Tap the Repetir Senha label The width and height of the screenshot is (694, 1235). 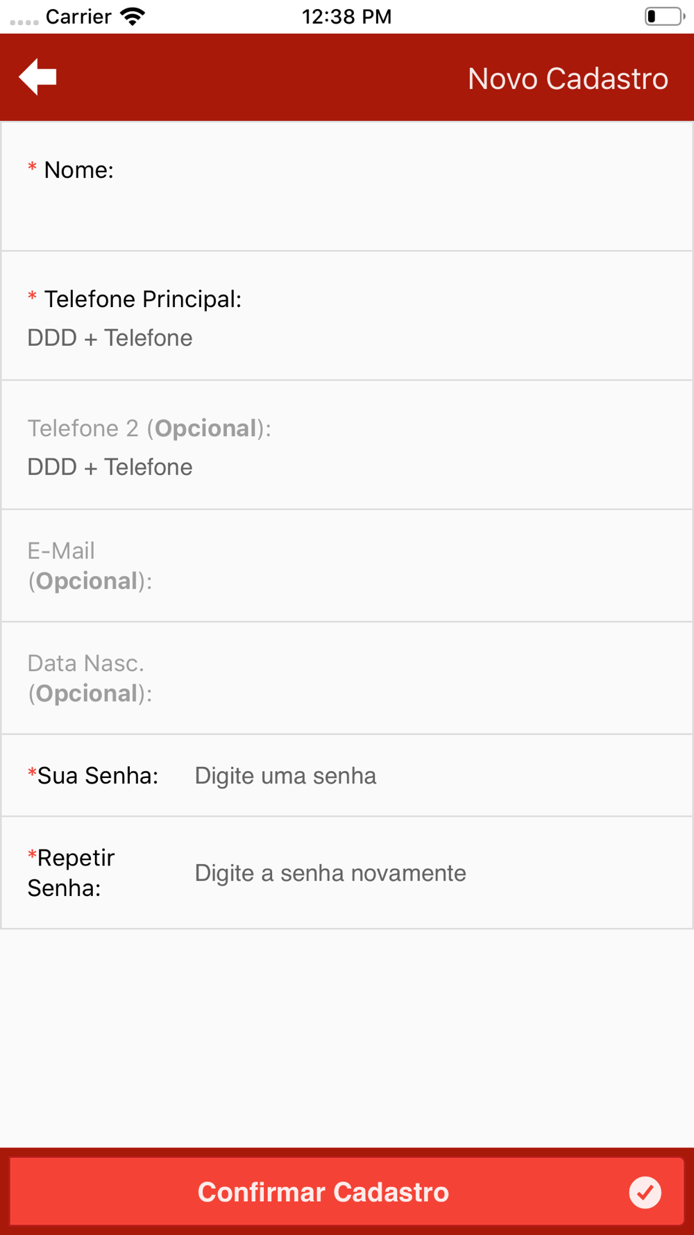pos(71,873)
